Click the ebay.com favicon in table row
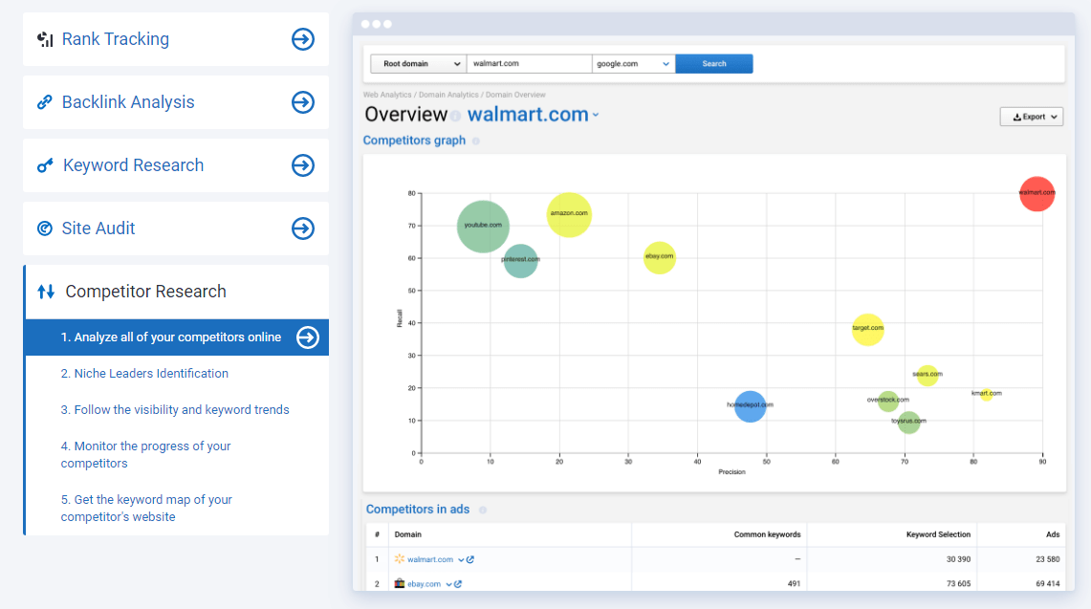 pos(400,583)
